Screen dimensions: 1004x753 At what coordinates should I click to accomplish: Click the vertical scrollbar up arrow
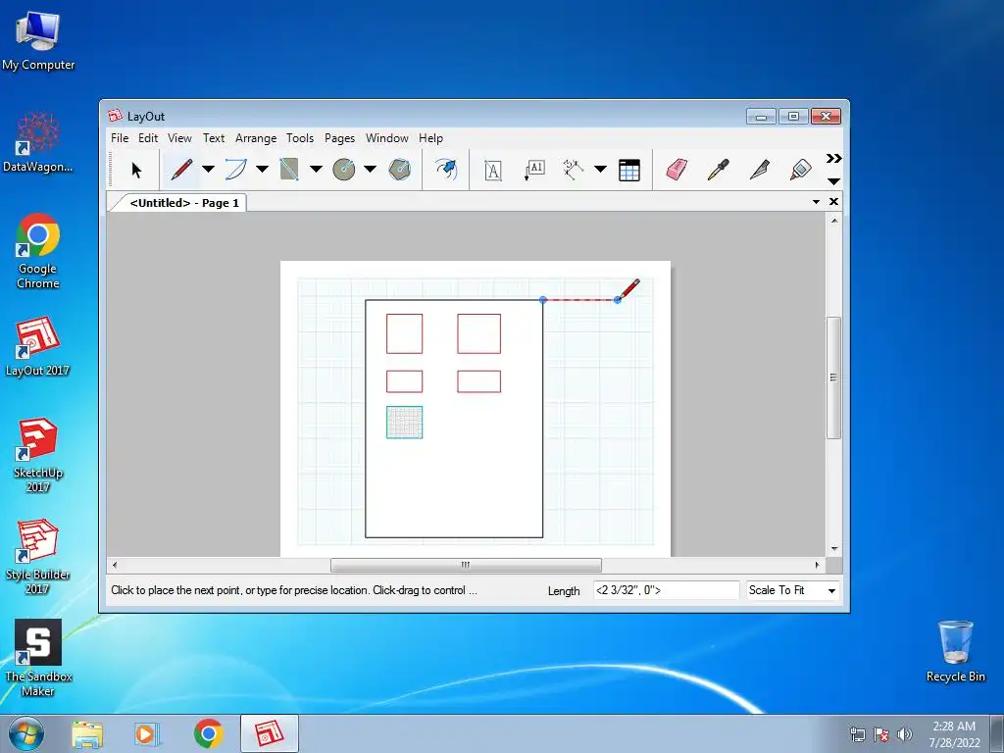point(834,221)
